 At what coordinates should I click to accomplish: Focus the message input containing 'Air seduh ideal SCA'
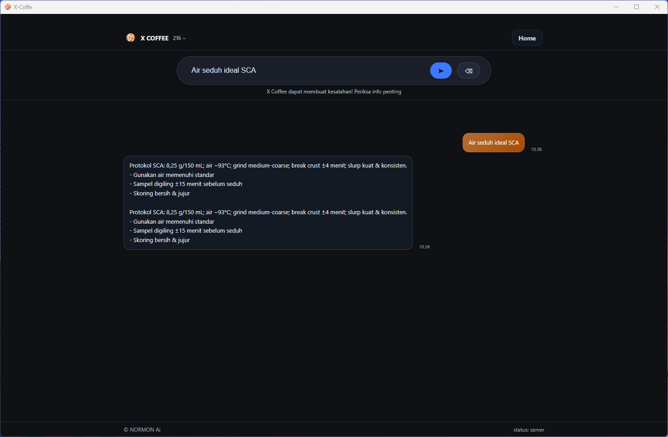pyautogui.click(x=306, y=71)
